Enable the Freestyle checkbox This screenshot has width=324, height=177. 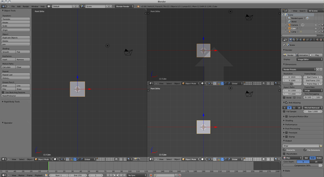[287, 133]
